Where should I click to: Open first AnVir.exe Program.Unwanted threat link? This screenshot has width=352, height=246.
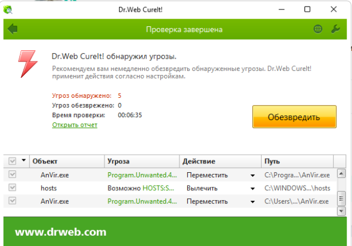pyautogui.click(x=142, y=175)
